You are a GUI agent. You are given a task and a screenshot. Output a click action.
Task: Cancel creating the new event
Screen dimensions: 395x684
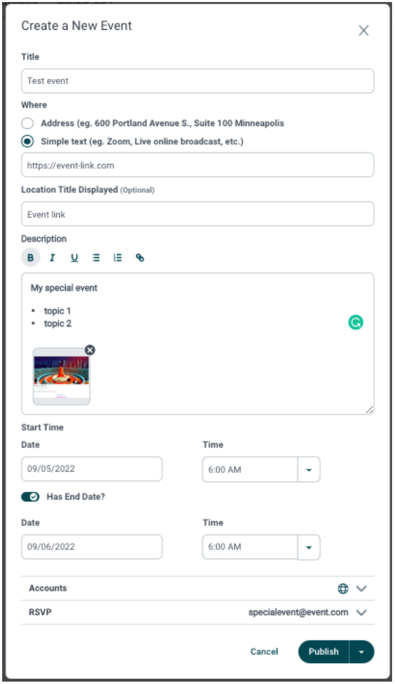[264, 652]
